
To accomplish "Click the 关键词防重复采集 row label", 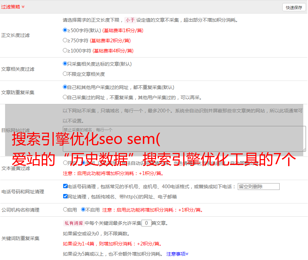I will pos(20,238).
